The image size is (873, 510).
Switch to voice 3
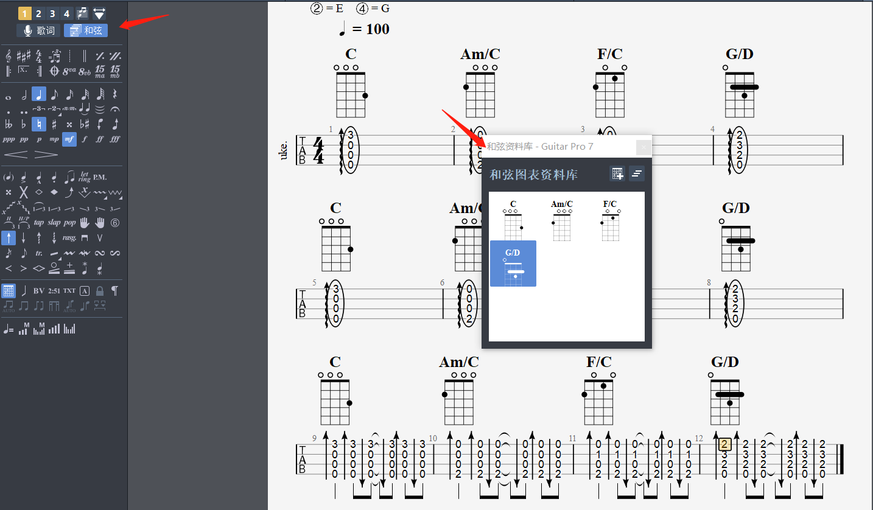[x=52, y=13]
